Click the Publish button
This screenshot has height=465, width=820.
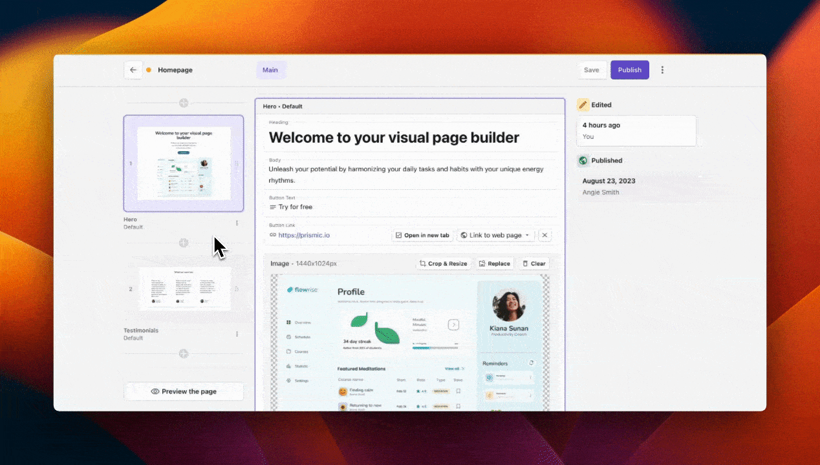[629, 70]
